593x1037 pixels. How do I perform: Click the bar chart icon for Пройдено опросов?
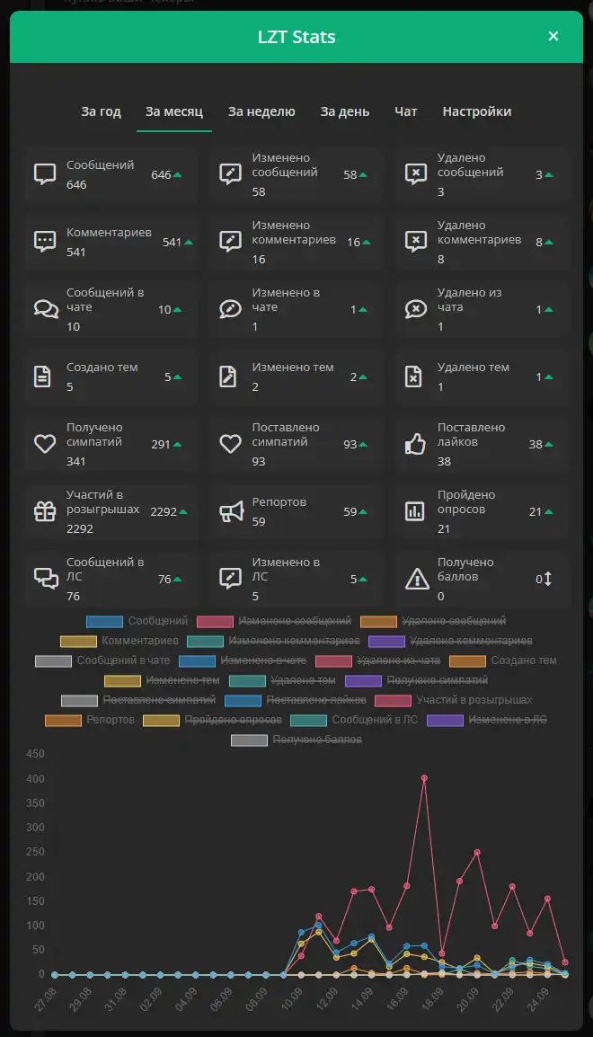(414, 511)
